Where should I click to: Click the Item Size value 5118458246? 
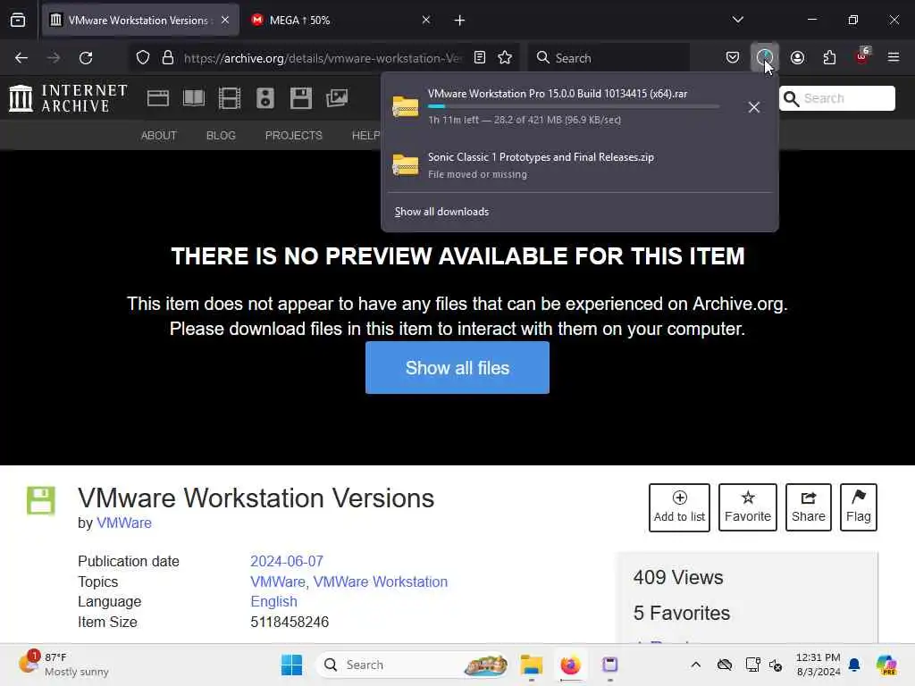coord(290,622)
